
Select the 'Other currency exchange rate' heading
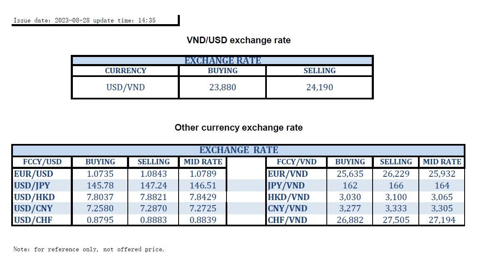[x=239, y=128]
